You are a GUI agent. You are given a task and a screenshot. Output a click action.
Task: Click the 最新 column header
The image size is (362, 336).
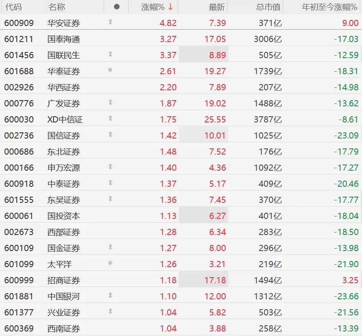(217, 7)
